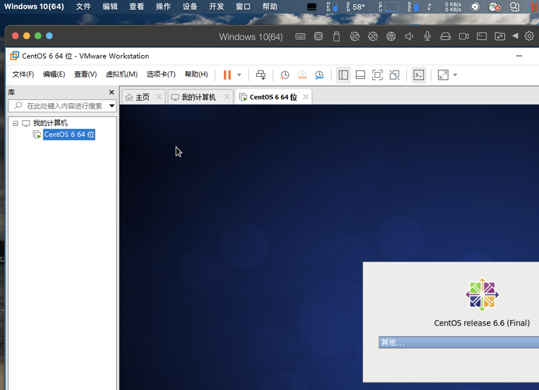This screenshot has width=539, height=390.
Task: Open the 编辑(E) menu in VMware
Action: 54,74
